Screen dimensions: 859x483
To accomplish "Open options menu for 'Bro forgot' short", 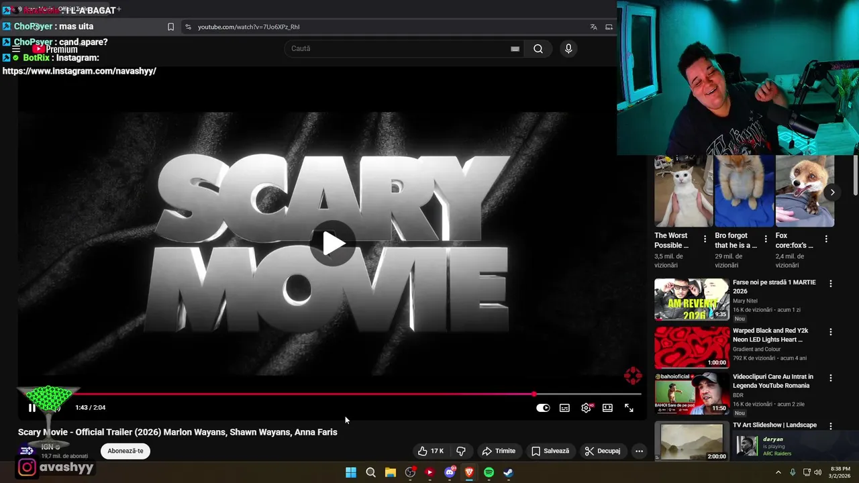I will click(766, 239).
